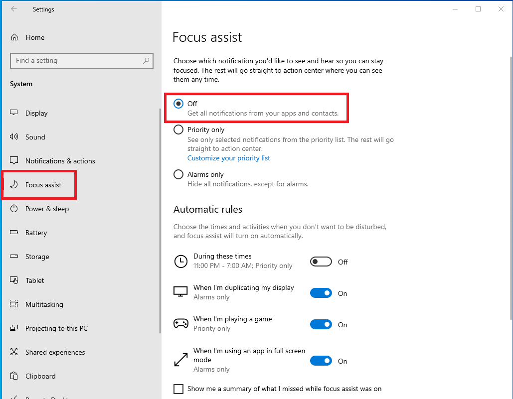Click the Storage drive icon
Screen dimensions: 513x399
[14, 257]
